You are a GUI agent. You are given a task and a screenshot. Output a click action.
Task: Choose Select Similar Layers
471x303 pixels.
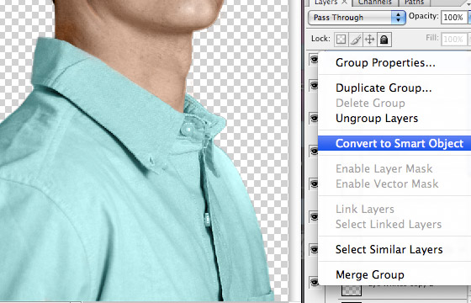[394, 249]
